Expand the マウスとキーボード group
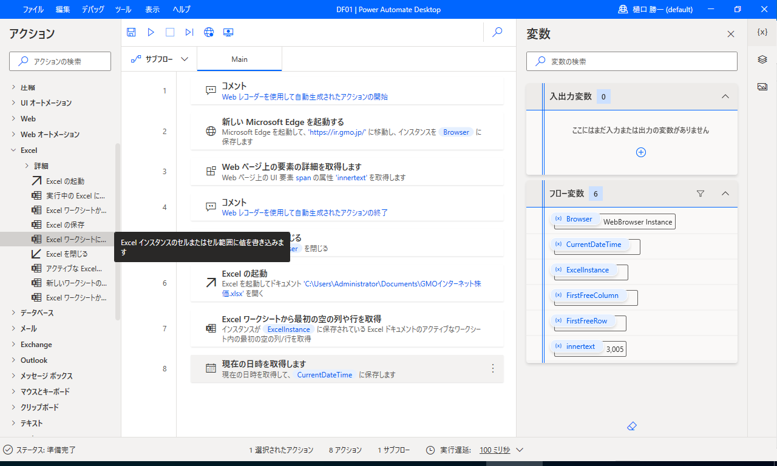The height and width of the screenshot is (466, 777). click(x=13, y=392)
